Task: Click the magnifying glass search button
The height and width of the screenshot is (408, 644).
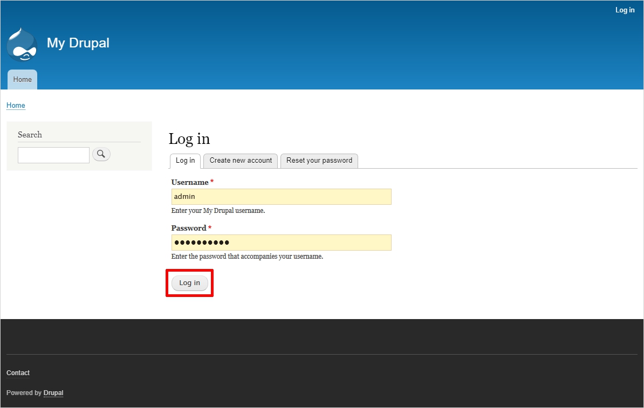Action: (101, 154)
